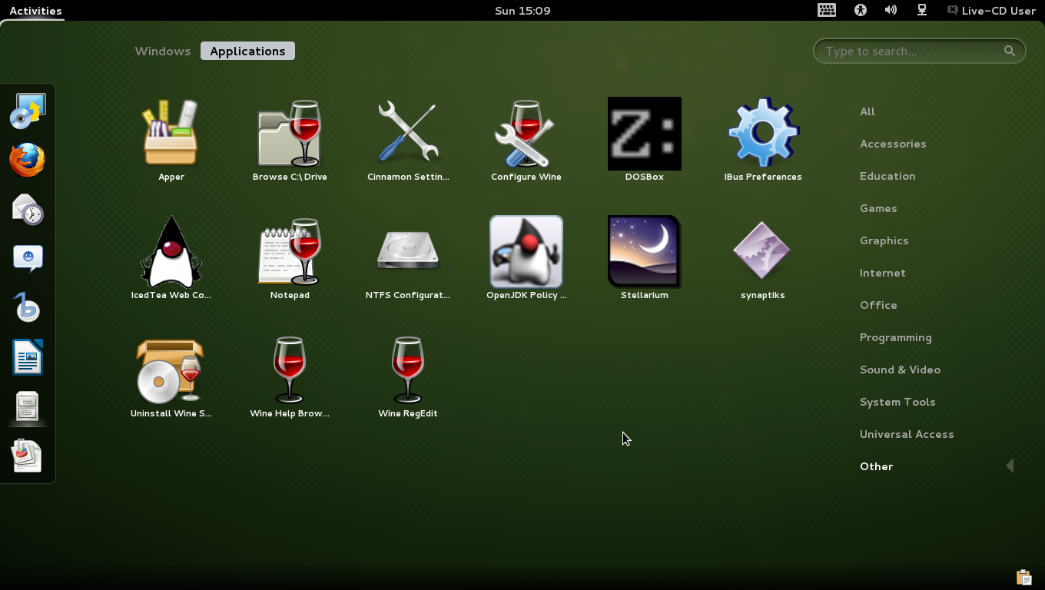Open the Internet category

click(x=883, y=273)
